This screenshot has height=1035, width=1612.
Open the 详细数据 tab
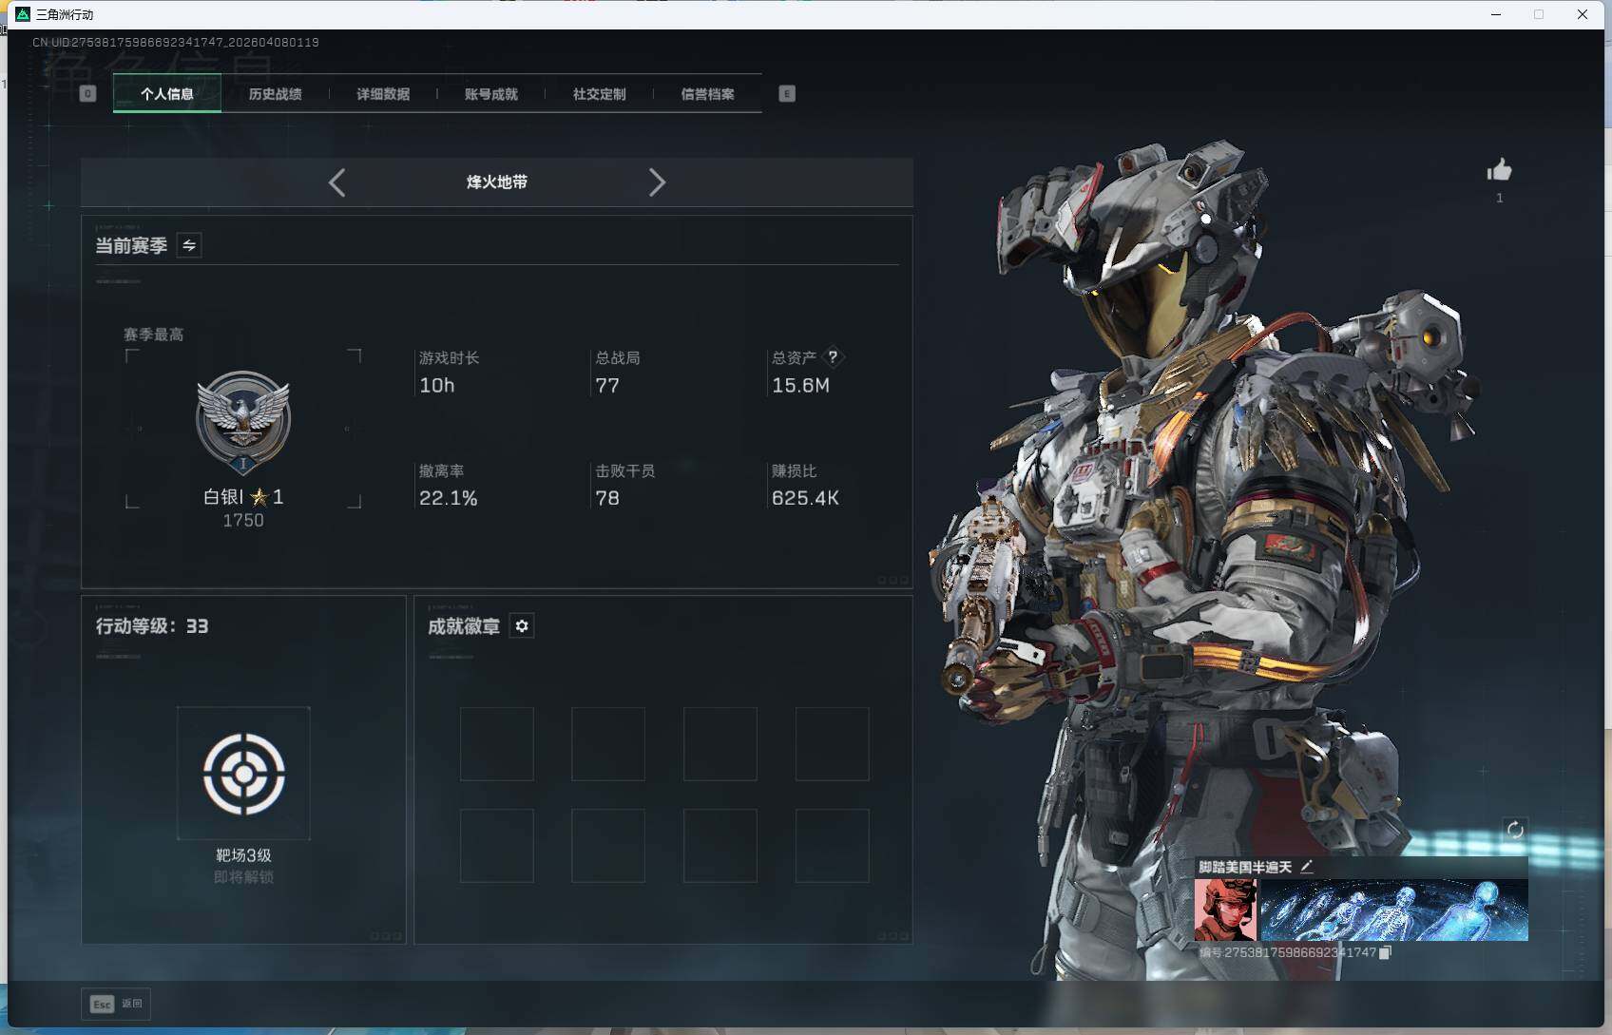click(x=383, y=94)
